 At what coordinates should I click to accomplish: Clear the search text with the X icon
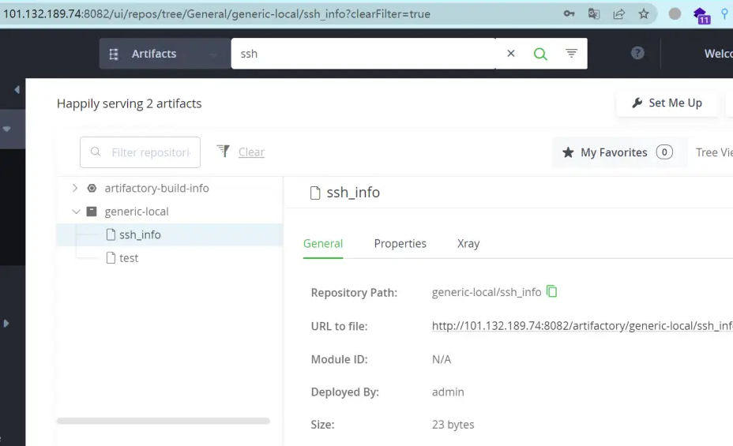click(x=510, y=54)
